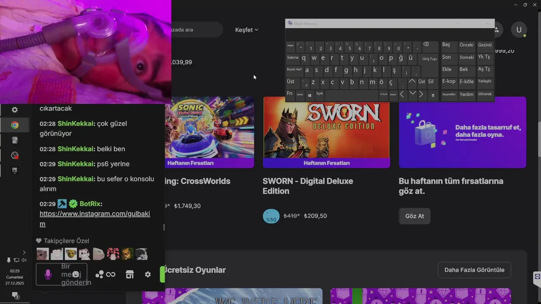The width and height of the screenshot is (541, 304).
Task: Toggle the Kontrol key next to Fn
Action: 300,95
